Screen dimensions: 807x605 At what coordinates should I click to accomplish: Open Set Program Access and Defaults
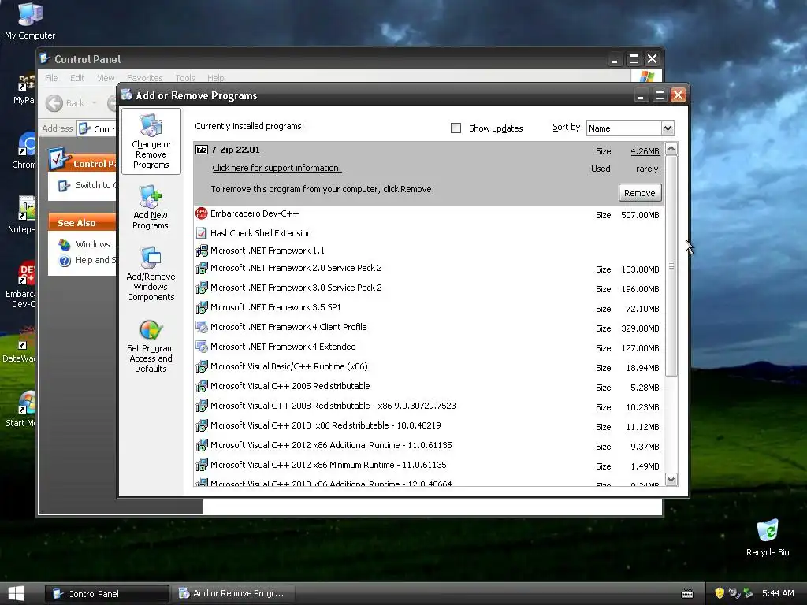(x=151, y=347)
